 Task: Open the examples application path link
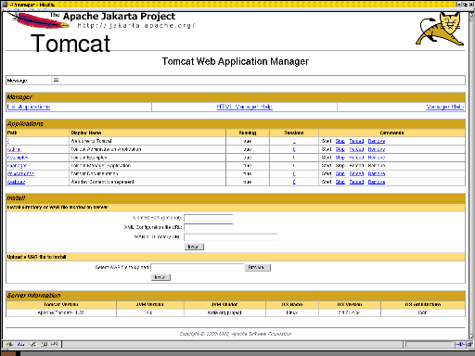tap(18, 158)
